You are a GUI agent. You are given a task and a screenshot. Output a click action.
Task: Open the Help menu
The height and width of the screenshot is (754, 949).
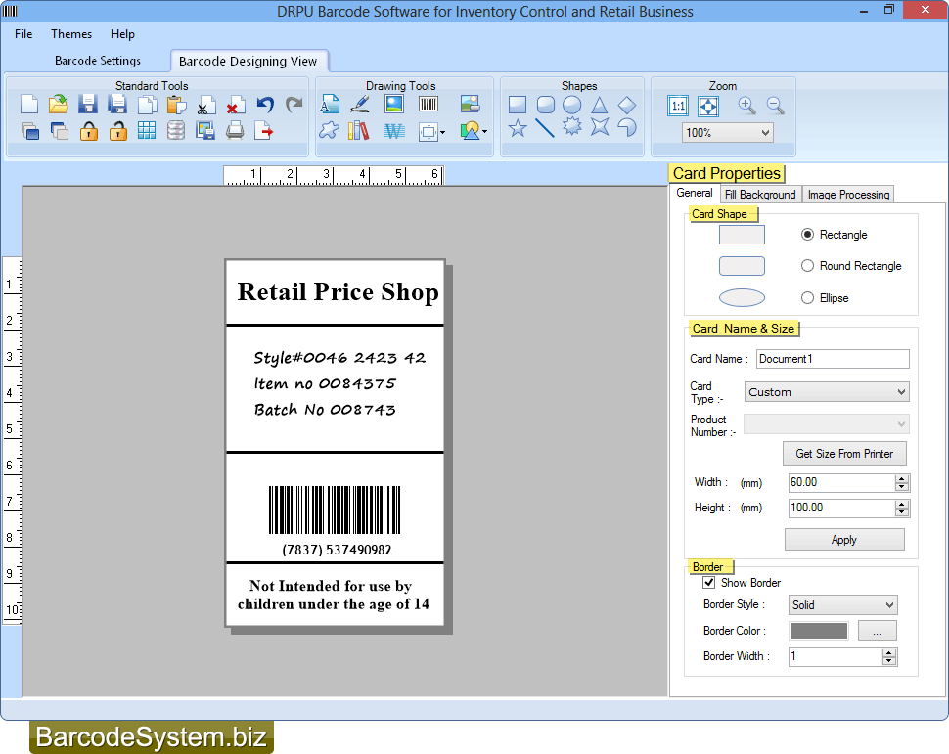[x=122, y=34]
